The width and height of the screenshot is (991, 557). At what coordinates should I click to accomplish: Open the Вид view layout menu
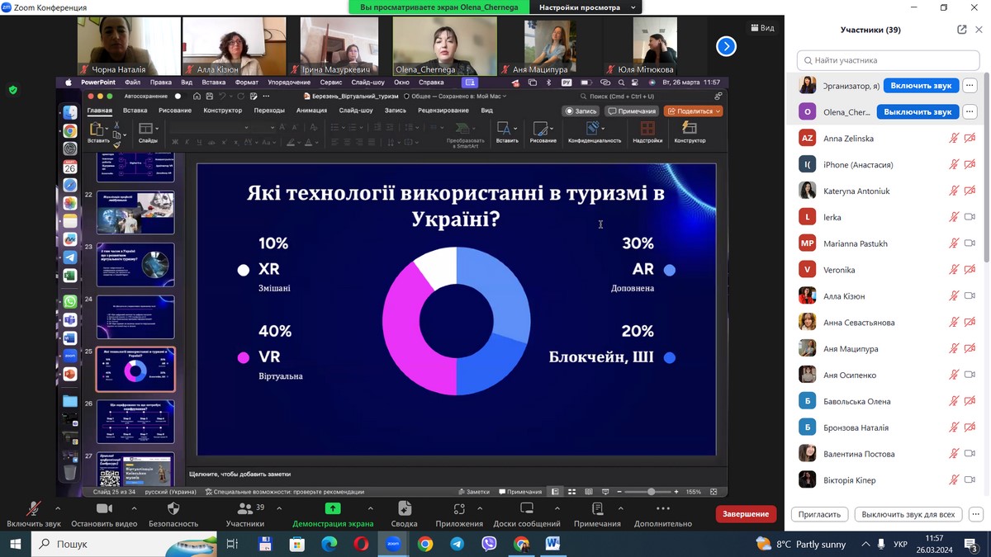click(x=762, y=28)
